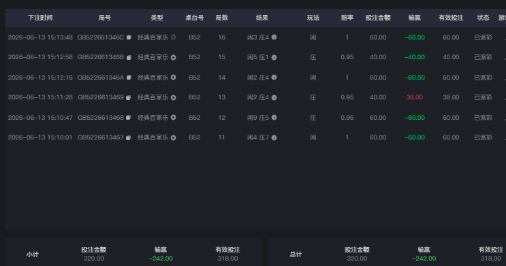Select bet time 2026-06-13 15:12:16
This screenshot has width=506, height=266.
[x=40, y=78]
